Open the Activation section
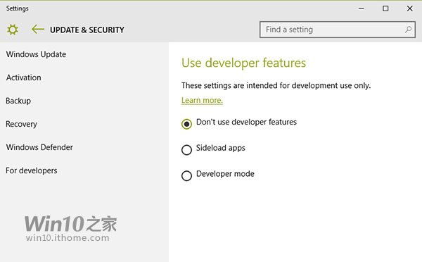 tap(24, 77)
